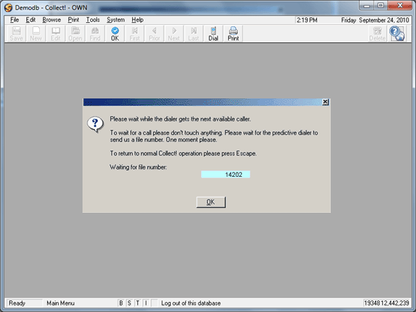Toggle the I status bar indicator
This screenshot has width=416, height=312.
tap(146, 303)
